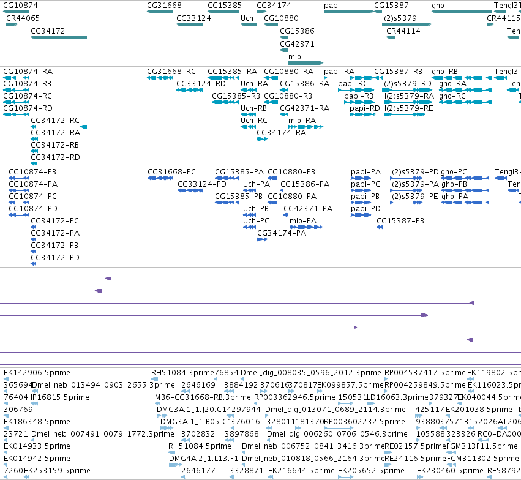Click protein CG15387-PB label

400,221
